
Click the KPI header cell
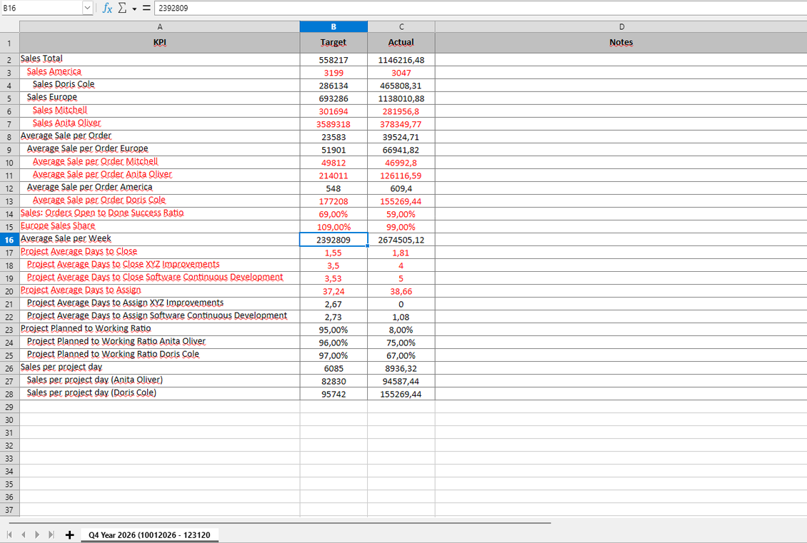click(x=159, y=43)
